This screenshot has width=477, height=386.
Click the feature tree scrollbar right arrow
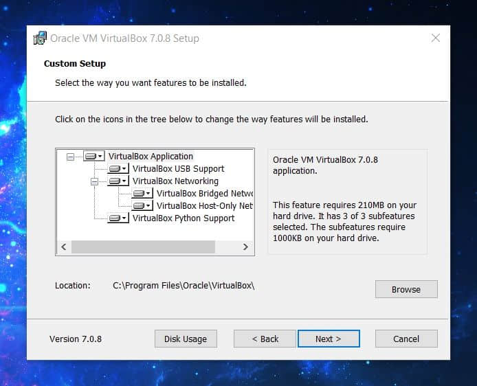pyautogui.click(x=245, y=247)
